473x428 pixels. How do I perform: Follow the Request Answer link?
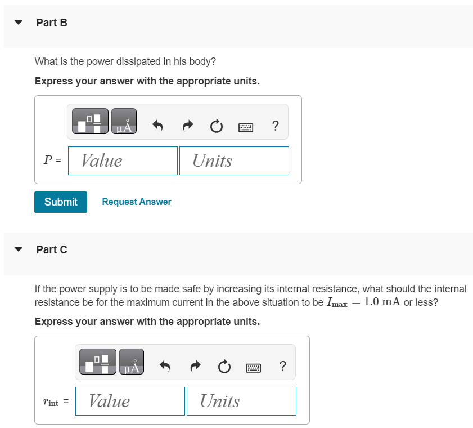click(x=137, y=202)
